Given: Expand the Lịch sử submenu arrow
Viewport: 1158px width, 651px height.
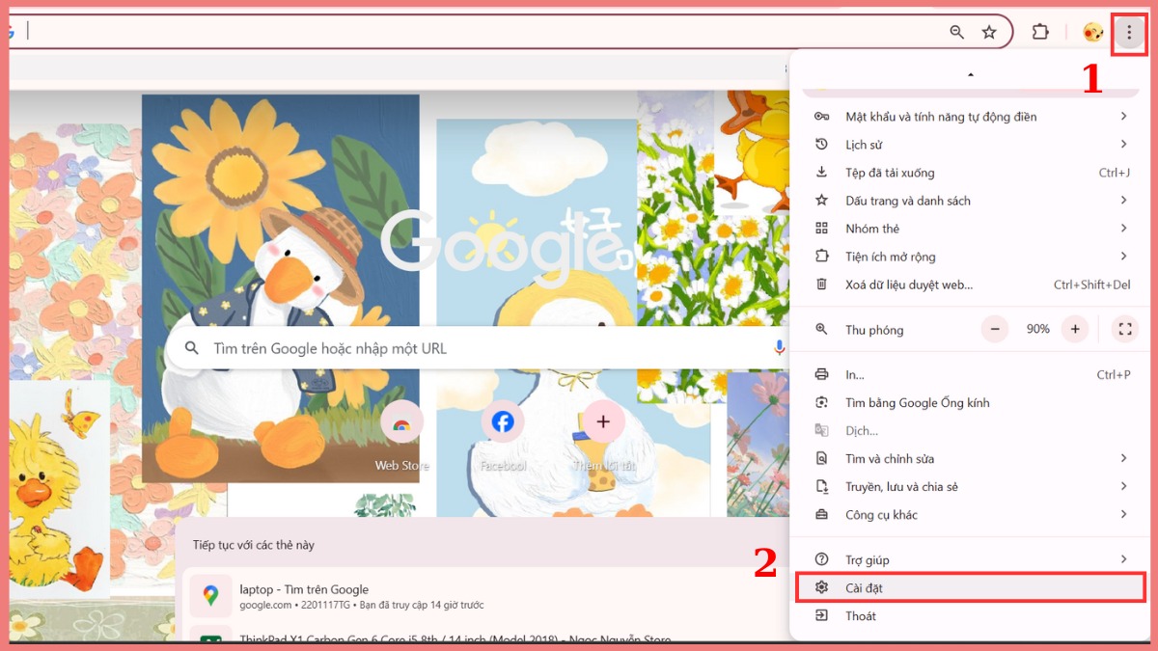Looking at the screenshot, I should point(1123,145).
